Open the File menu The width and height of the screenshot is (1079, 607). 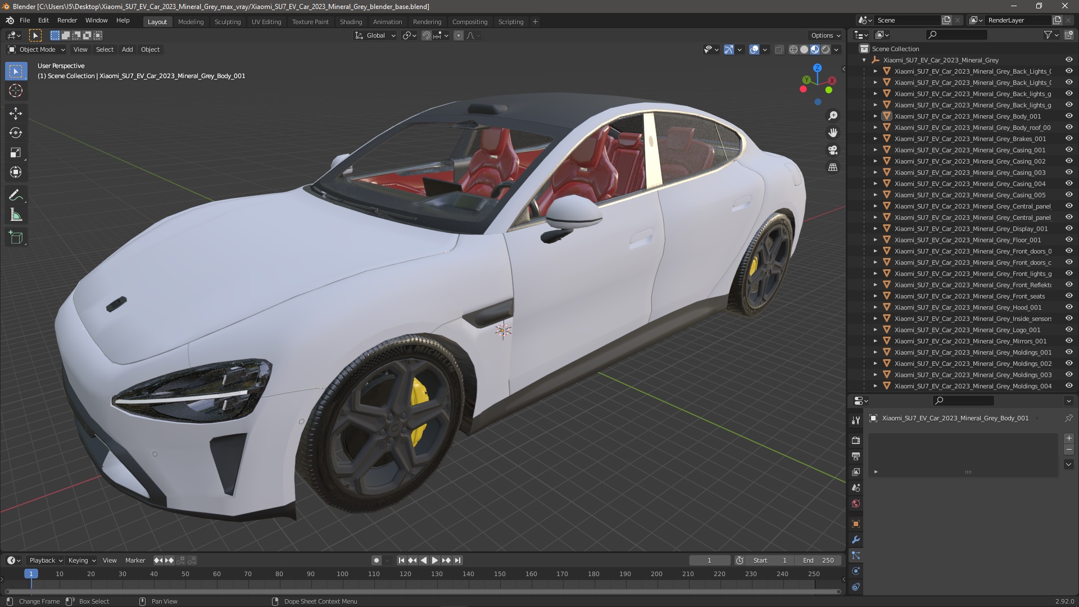(25, 20)
